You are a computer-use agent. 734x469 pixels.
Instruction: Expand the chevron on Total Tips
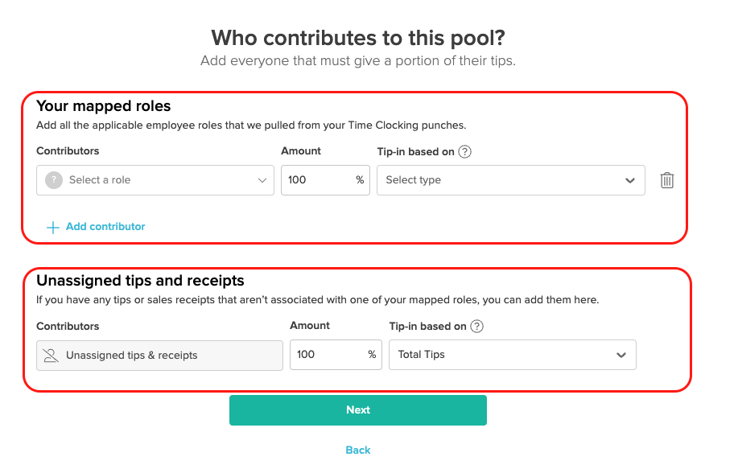tap(621, 355)
